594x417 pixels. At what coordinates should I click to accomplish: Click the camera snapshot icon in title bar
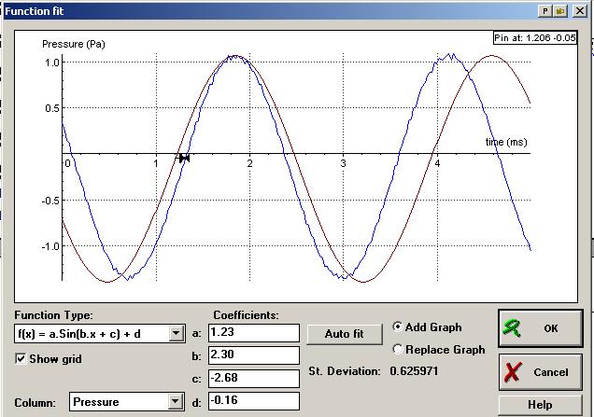560,11
